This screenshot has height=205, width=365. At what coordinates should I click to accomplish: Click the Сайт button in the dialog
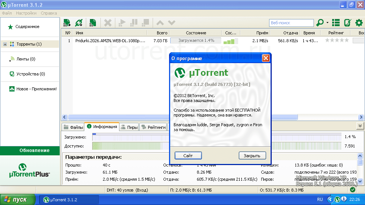tap(188, 156)
